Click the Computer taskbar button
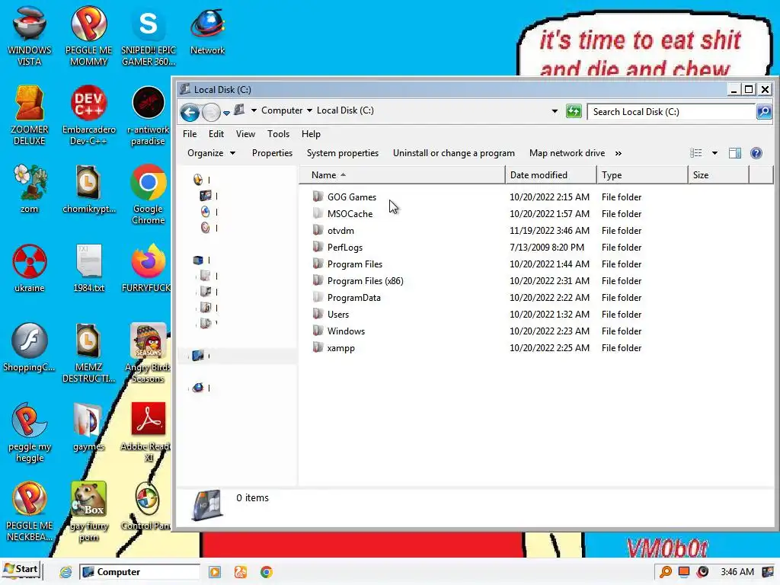The image size is (780, 585). (x=139, y=572)
